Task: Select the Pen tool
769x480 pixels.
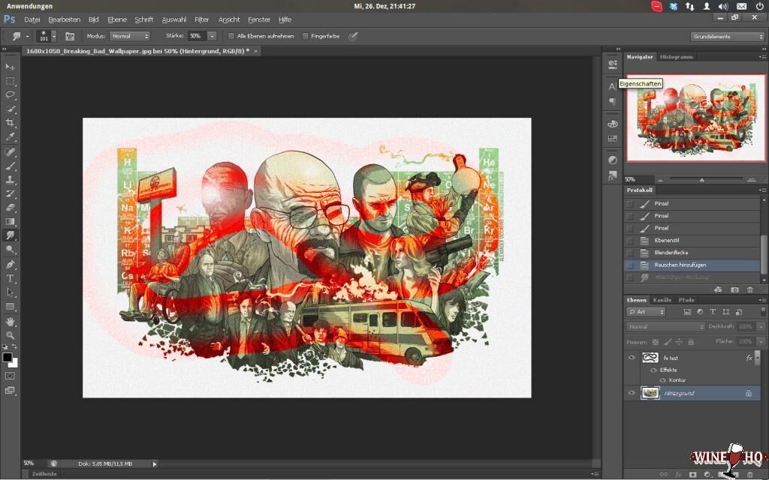Action: (x=11, y=265)
